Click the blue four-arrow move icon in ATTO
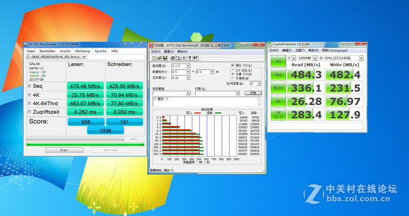Image resolution: width=409 pixels, height=216 pixels. point(184,58)
